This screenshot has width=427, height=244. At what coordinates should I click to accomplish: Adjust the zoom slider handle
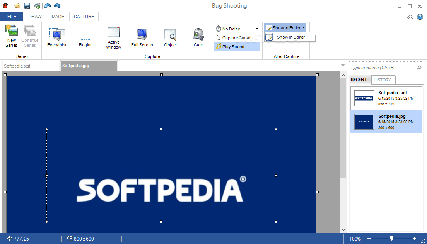(x=391, y=238)
